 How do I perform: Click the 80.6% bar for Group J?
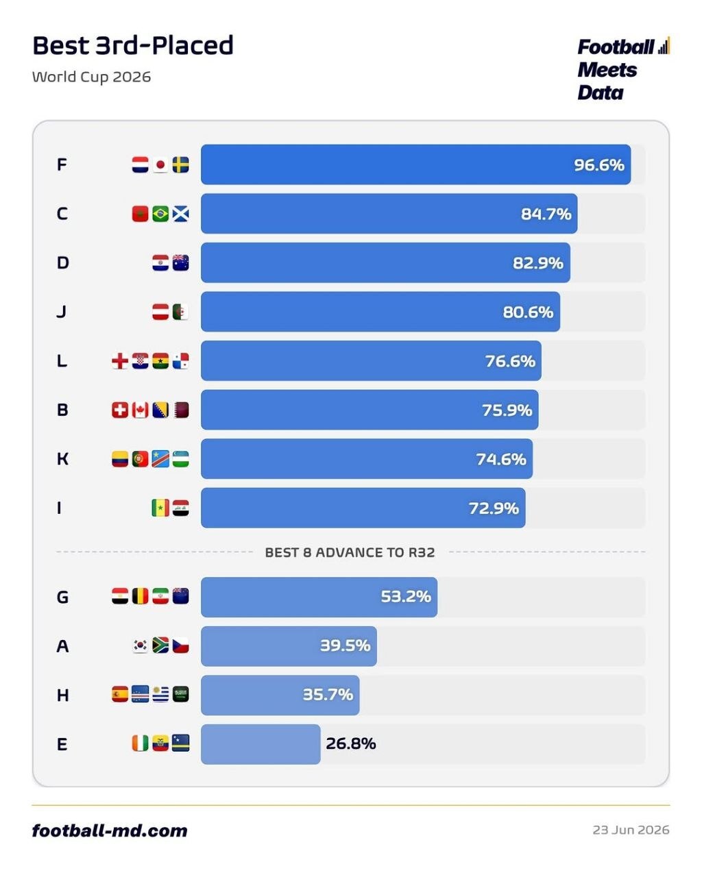click(380, 312)
